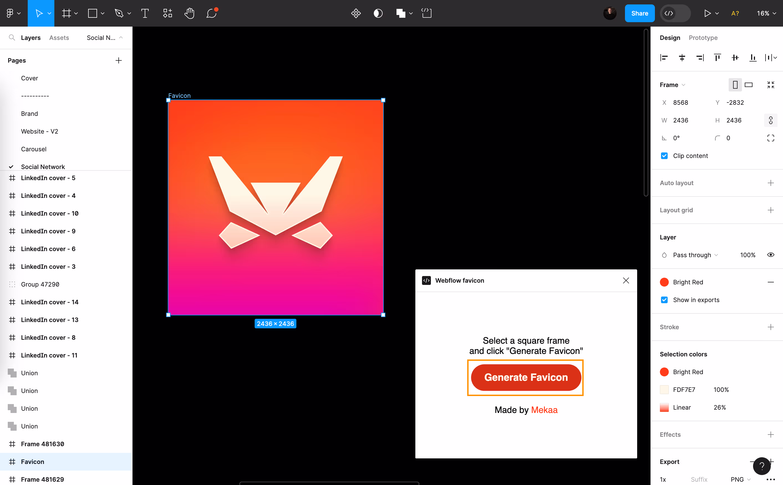Add a Stroke with plus

771,327
